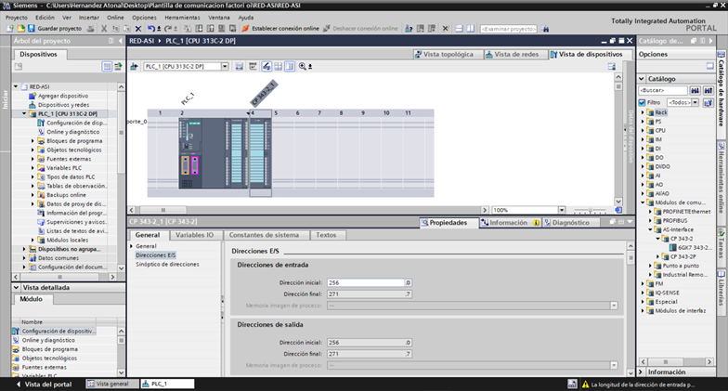Image resolution: width=728 pixels, height=391 pixels.
Task: Click output Dirección inicial field 256
Action: tap(370, 343)
